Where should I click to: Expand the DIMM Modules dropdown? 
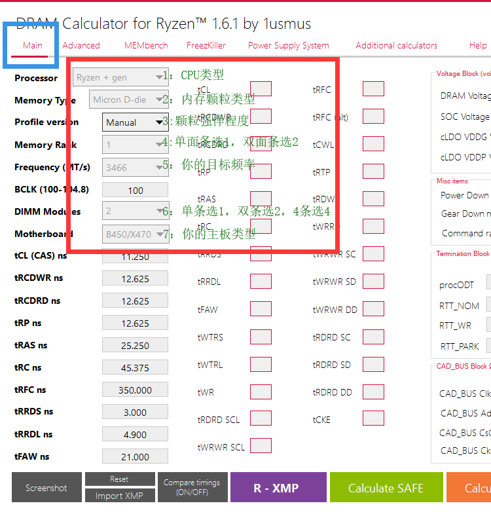click(x=136, y=211)
